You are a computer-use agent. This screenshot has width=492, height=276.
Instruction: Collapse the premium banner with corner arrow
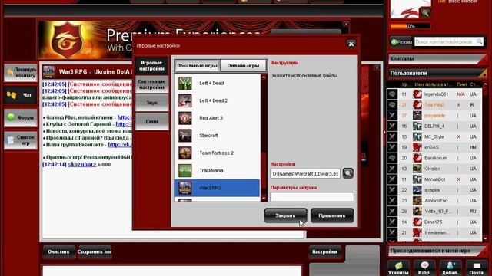click(x=346, y=24)
